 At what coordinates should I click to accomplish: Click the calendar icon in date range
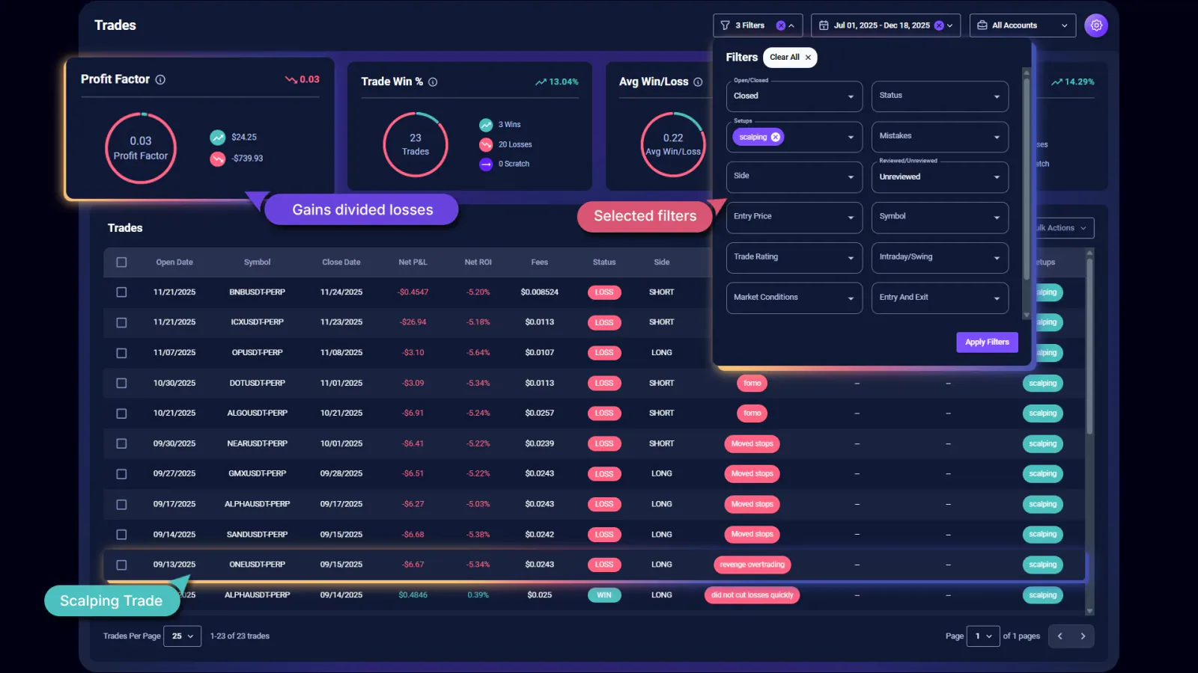(x=824, y=25)
